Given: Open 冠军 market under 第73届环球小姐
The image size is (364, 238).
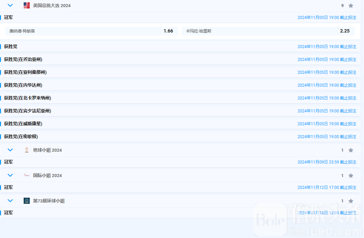Looking at the screenshot, I should point(180,213).
